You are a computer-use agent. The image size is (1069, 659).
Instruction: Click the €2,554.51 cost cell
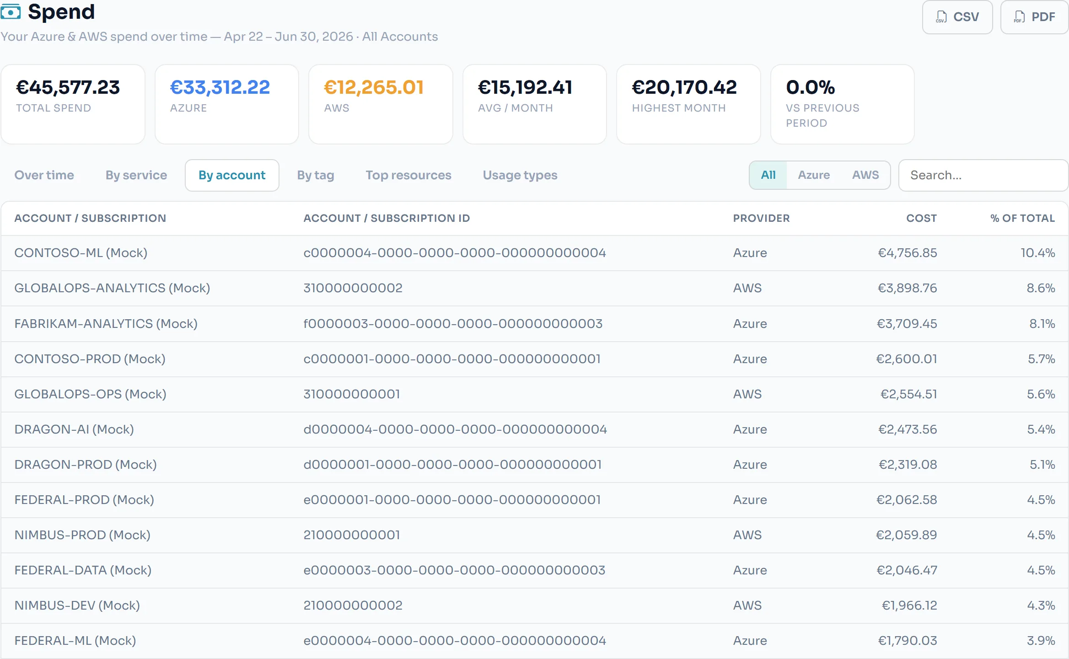(909, 394)
